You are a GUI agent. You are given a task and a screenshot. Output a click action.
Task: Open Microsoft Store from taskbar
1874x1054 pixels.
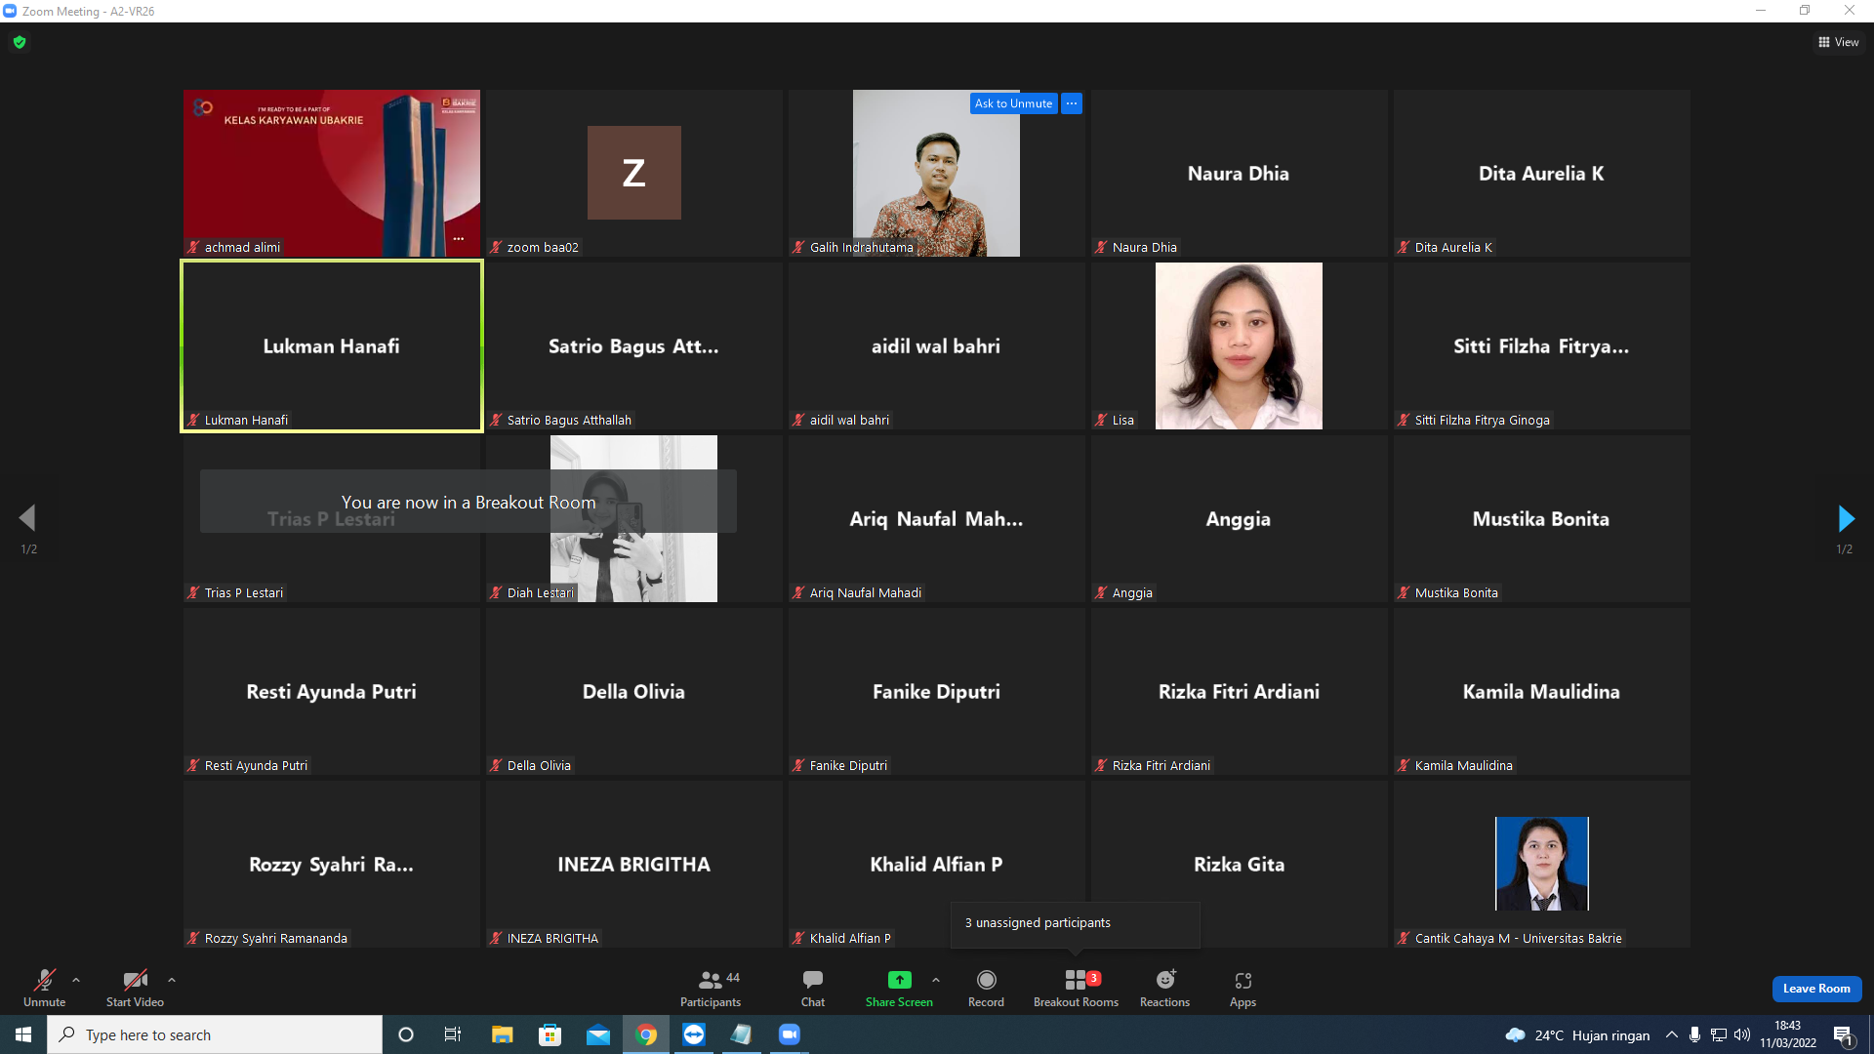(550, 1034)
